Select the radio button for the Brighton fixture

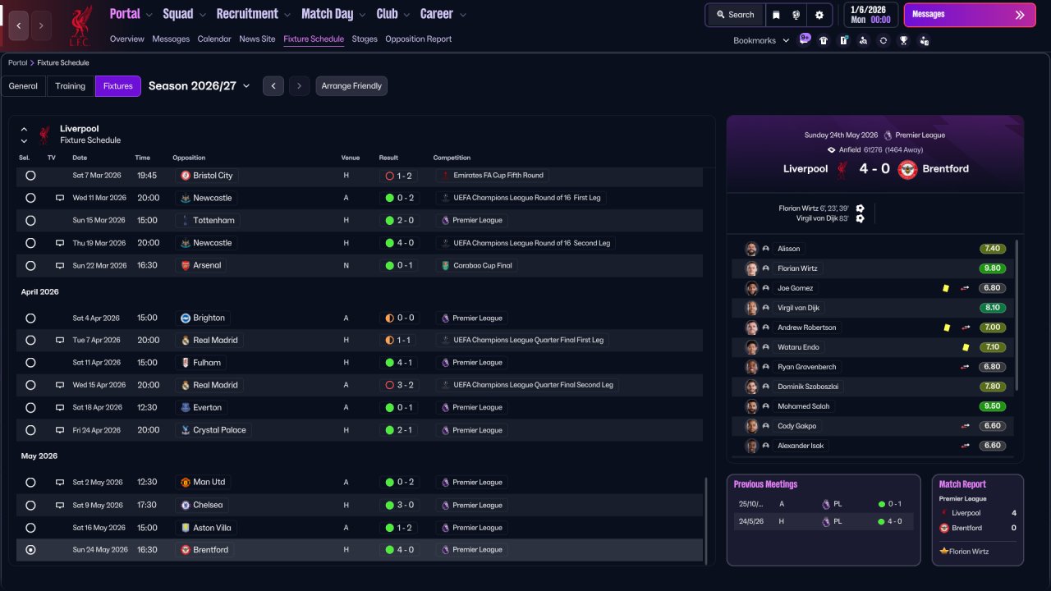30,318
